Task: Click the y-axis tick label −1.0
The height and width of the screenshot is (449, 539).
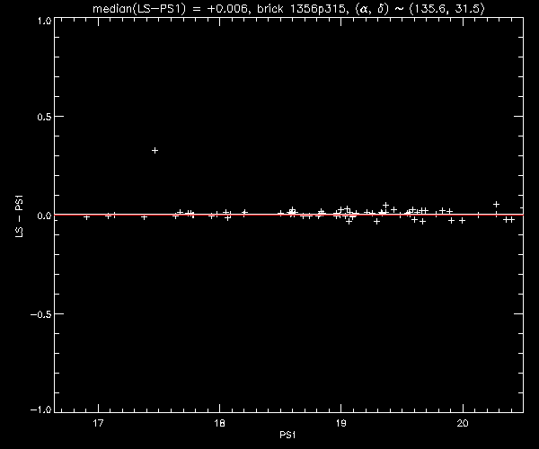Action: pos(41,409)
